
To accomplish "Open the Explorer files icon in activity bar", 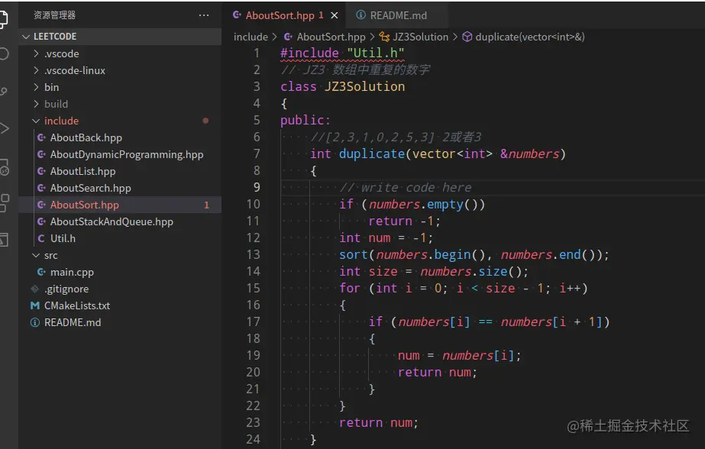I will pyautogui.click(x=4, y=19).
